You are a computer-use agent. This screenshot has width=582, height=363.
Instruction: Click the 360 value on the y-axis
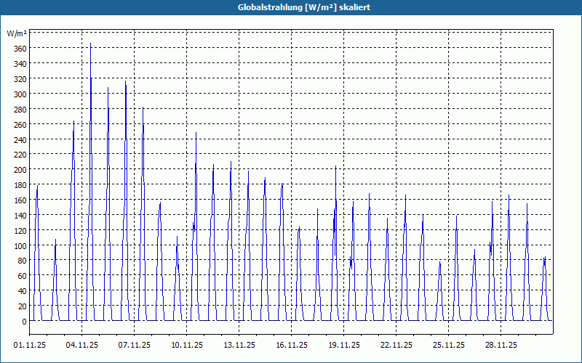[x=20, y=49]
